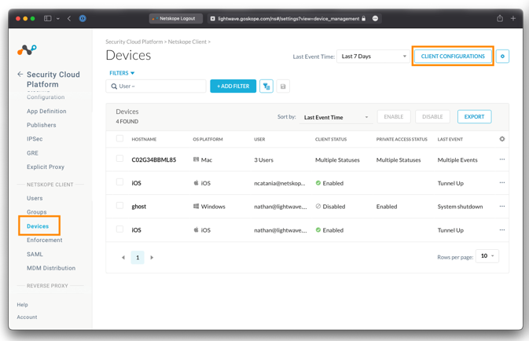
Task: Check the nathan iOS device checkbox
Action: [x=119, y=229]
